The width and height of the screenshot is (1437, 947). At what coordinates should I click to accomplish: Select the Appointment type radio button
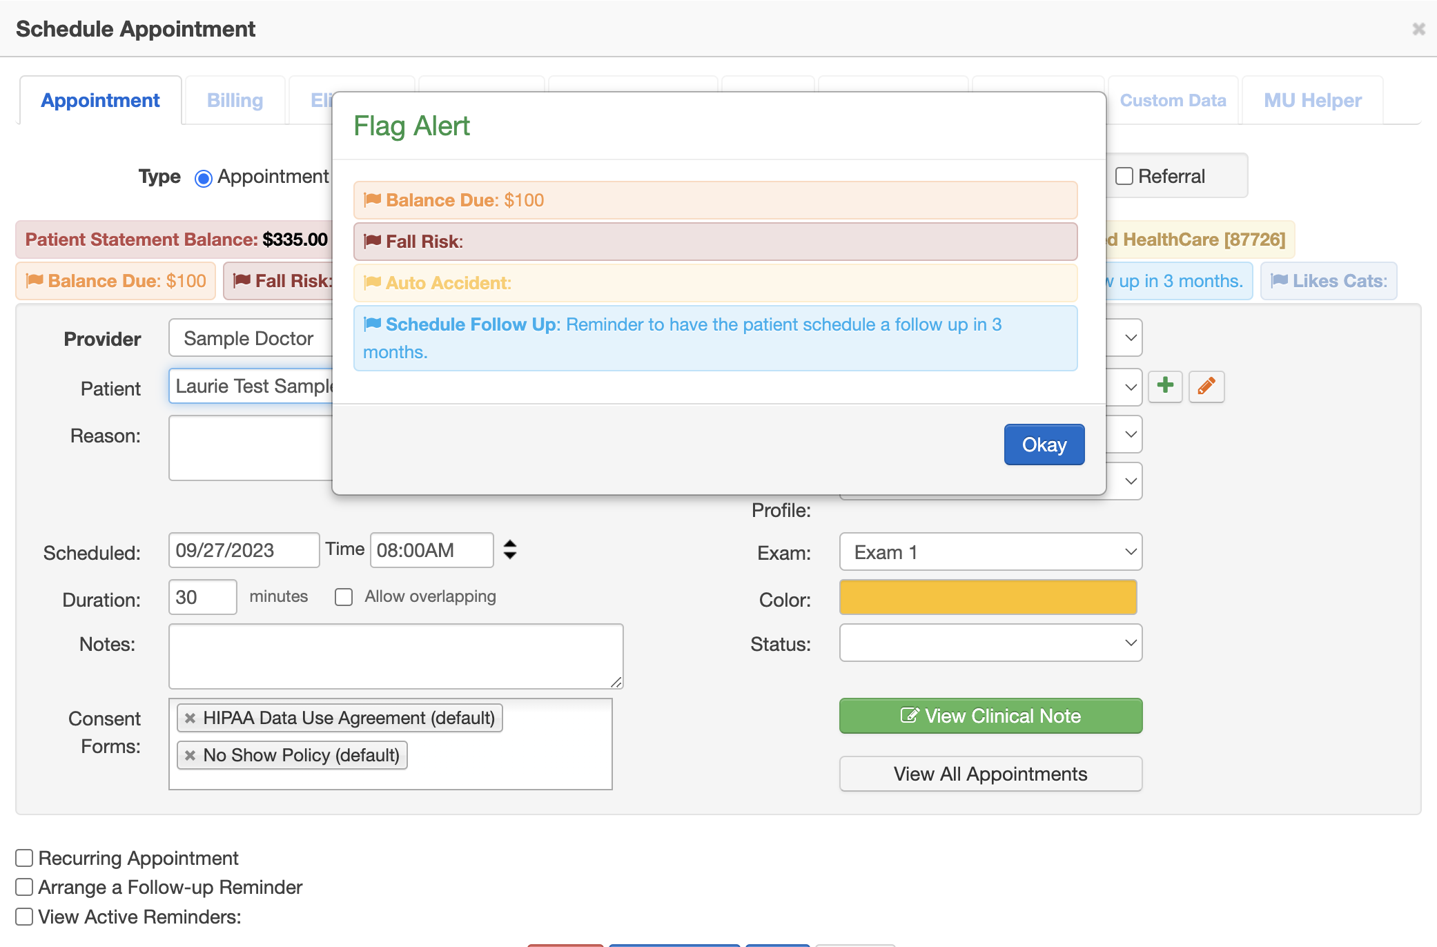[x=203, y=178]
